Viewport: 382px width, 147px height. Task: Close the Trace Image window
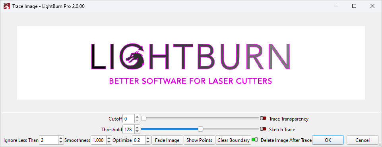pyautogui.click(x=372, y=6)
